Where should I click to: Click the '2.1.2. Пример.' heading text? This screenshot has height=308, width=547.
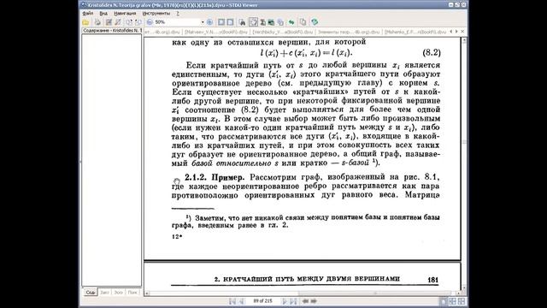tap(215, 177)
